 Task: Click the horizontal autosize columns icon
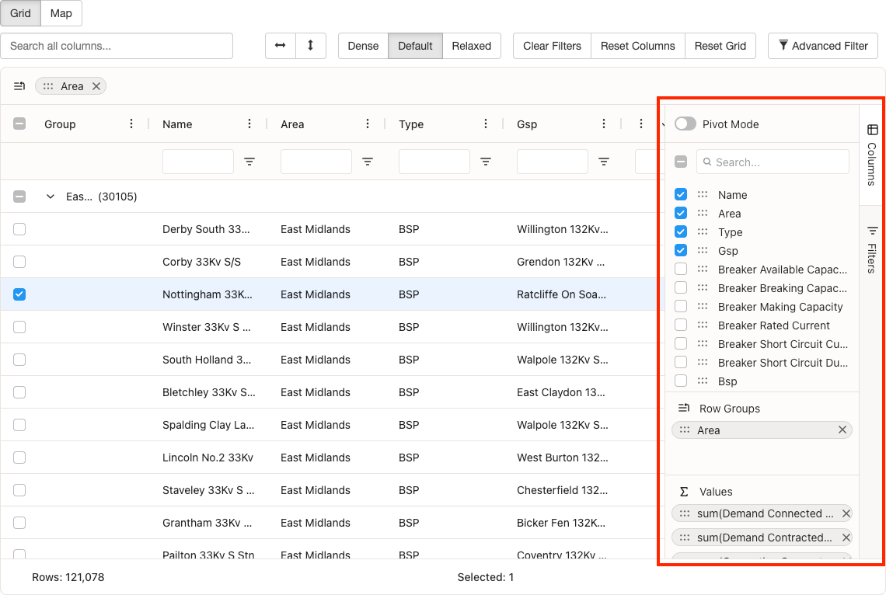coord(281,46)
